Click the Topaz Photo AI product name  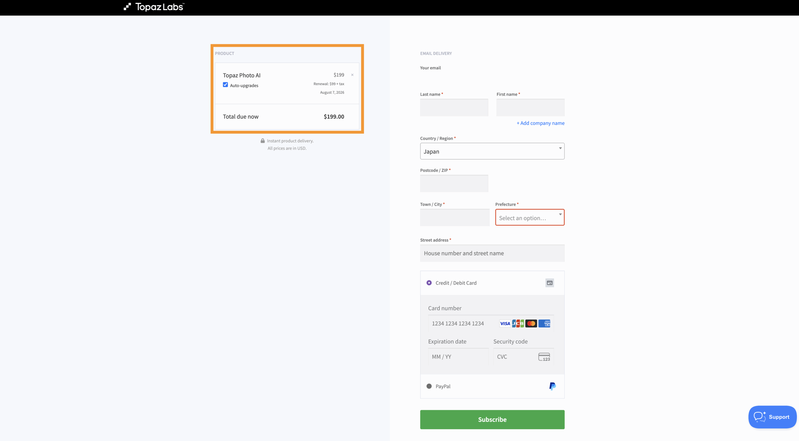pos(242,75)
